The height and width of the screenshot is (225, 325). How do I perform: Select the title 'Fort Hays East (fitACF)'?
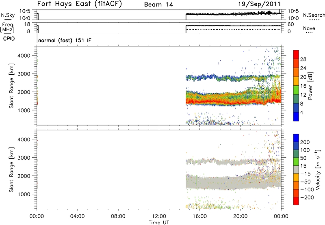[x=79, y=4]
